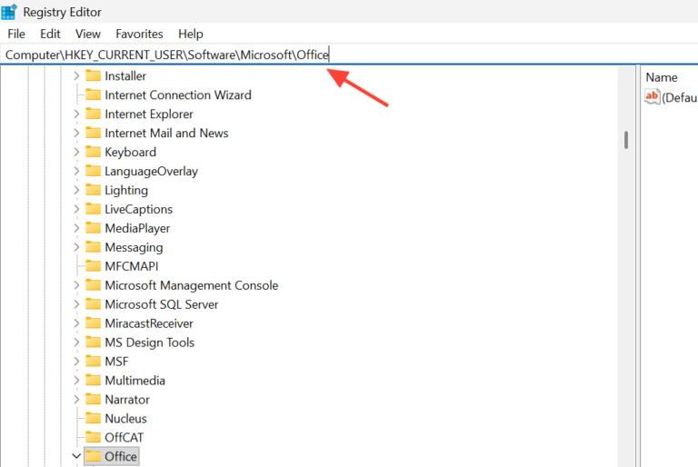Click the tree pane vertical scrollbar thumb
698x467 pixels.
tap(626, 140)
